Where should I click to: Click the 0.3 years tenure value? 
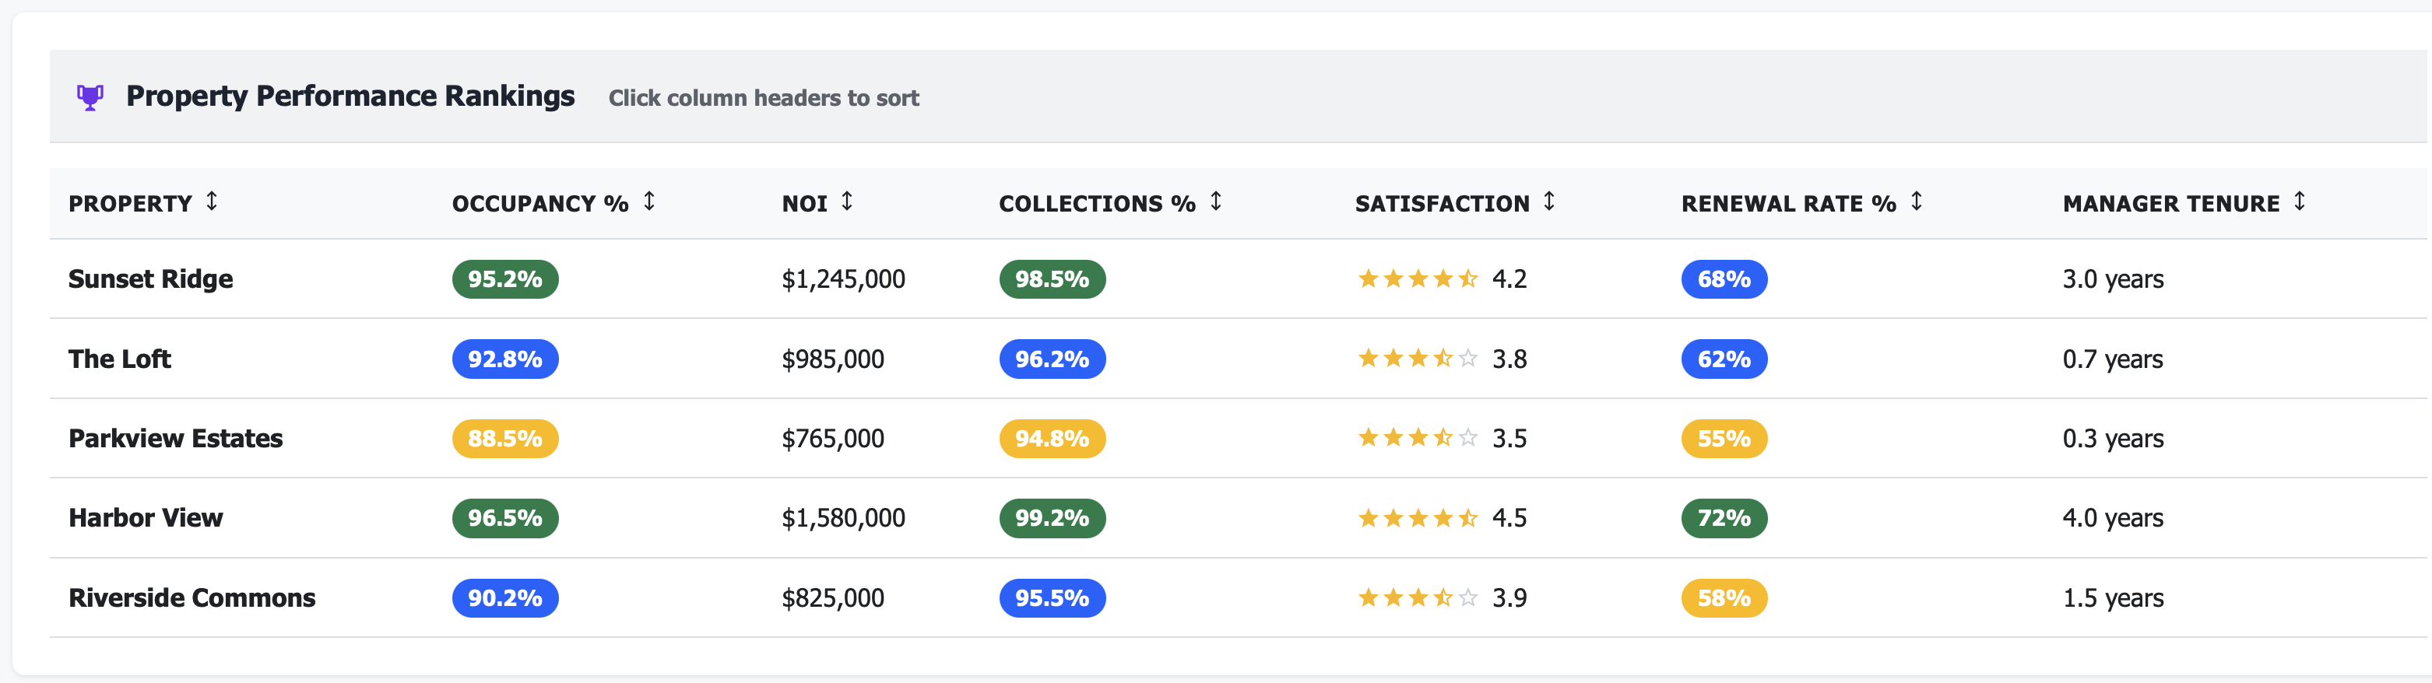click(x=2114, y=439)
